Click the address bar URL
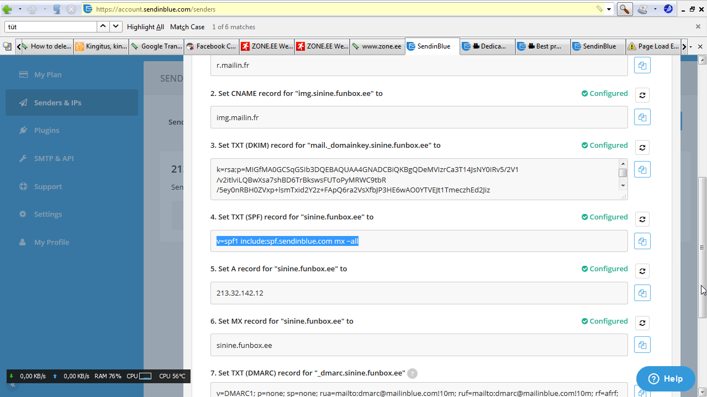Viewport: 707px width, 397px height. 156,9
